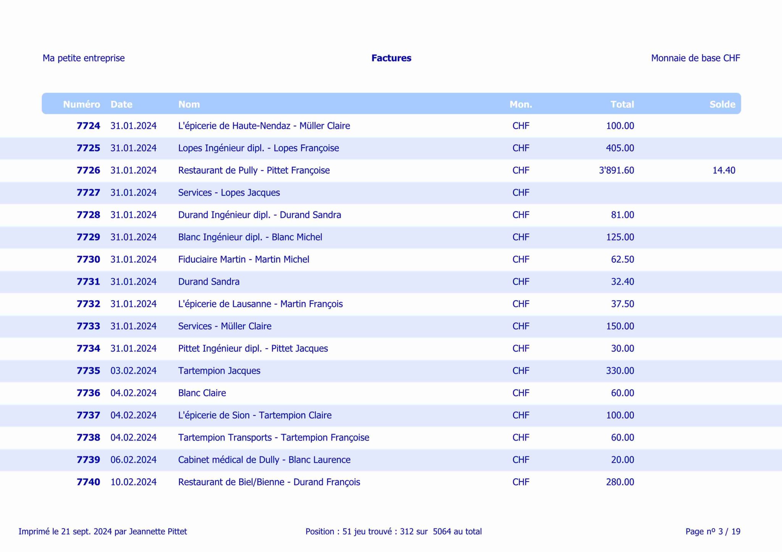Click the Monnaie de base CHF label
Screen dimensions: 782x552
point(695,58)
